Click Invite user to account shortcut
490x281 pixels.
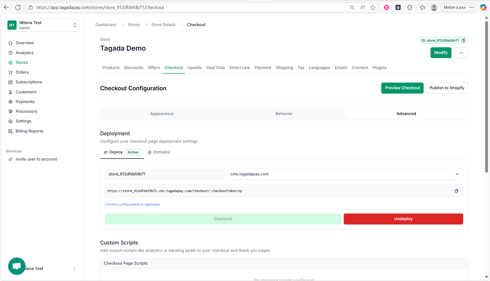[x=36, y=159]
